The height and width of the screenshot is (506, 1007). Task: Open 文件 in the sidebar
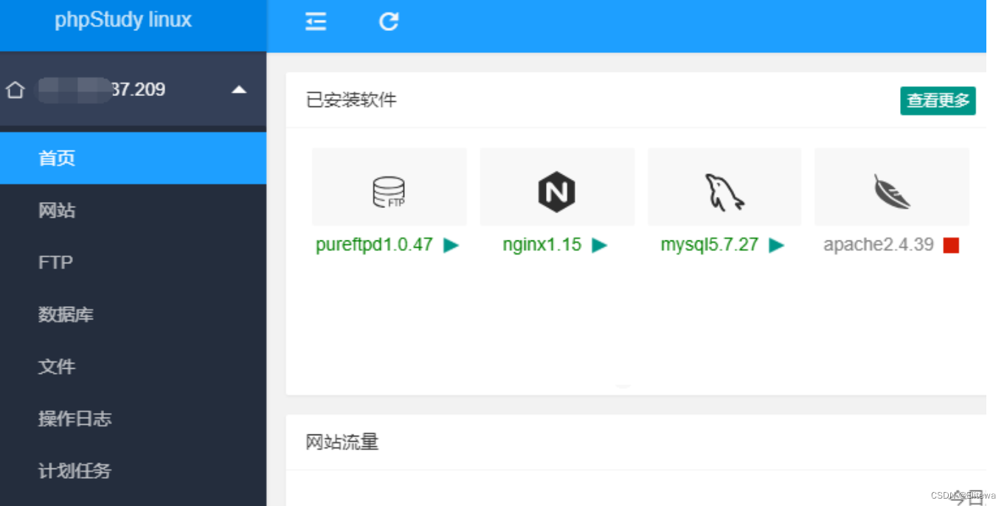(x=57, y=367)
